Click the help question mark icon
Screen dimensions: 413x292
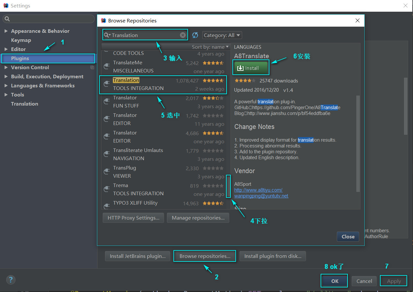pos(11,280)
